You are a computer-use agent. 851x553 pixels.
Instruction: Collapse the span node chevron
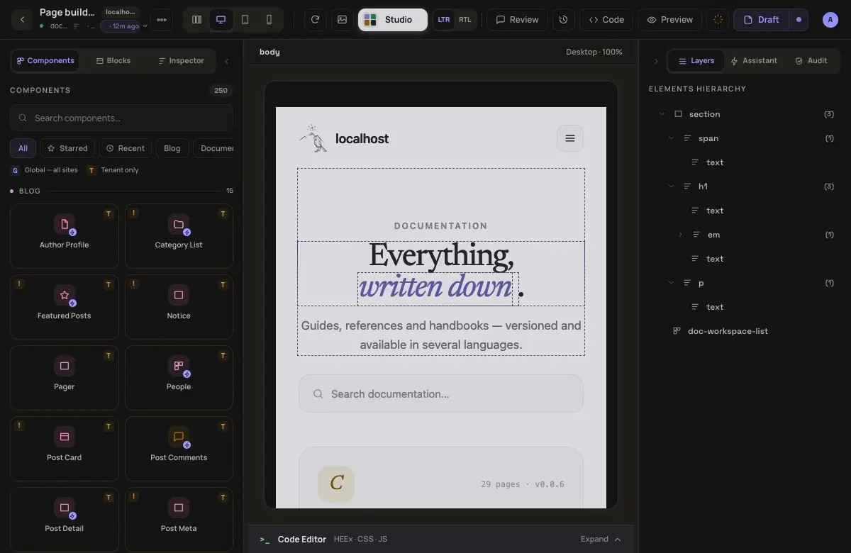671,138
